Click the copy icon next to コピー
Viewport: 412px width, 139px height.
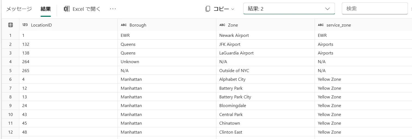(208, 9)
